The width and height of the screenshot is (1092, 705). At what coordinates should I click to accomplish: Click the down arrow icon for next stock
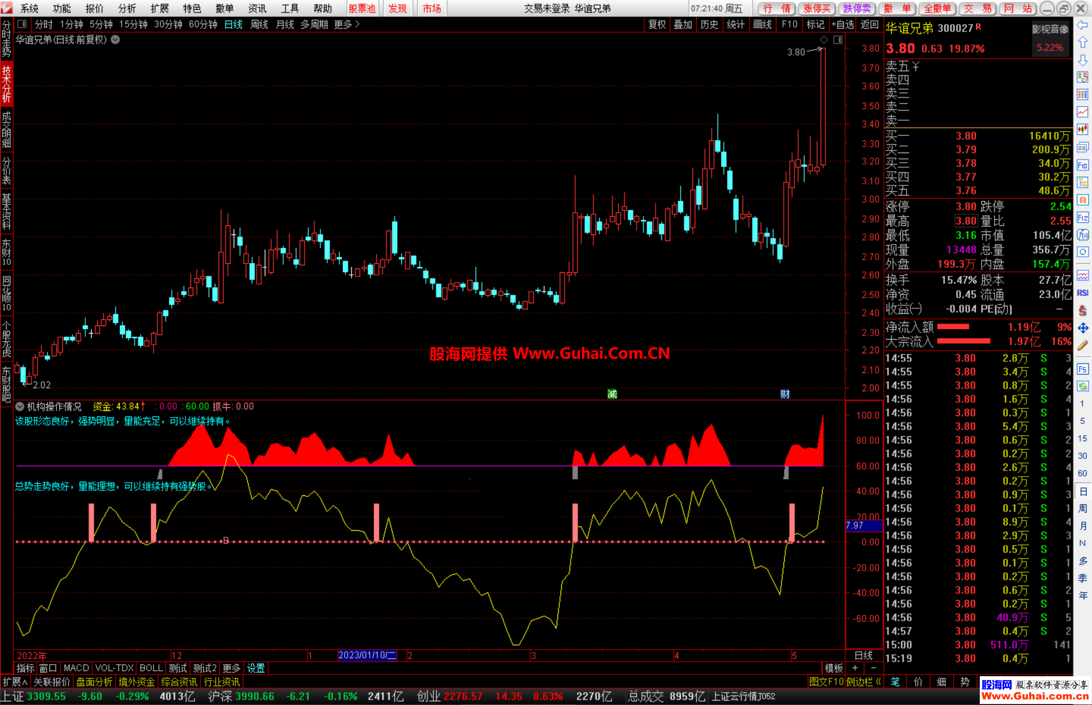[1082, 60]
